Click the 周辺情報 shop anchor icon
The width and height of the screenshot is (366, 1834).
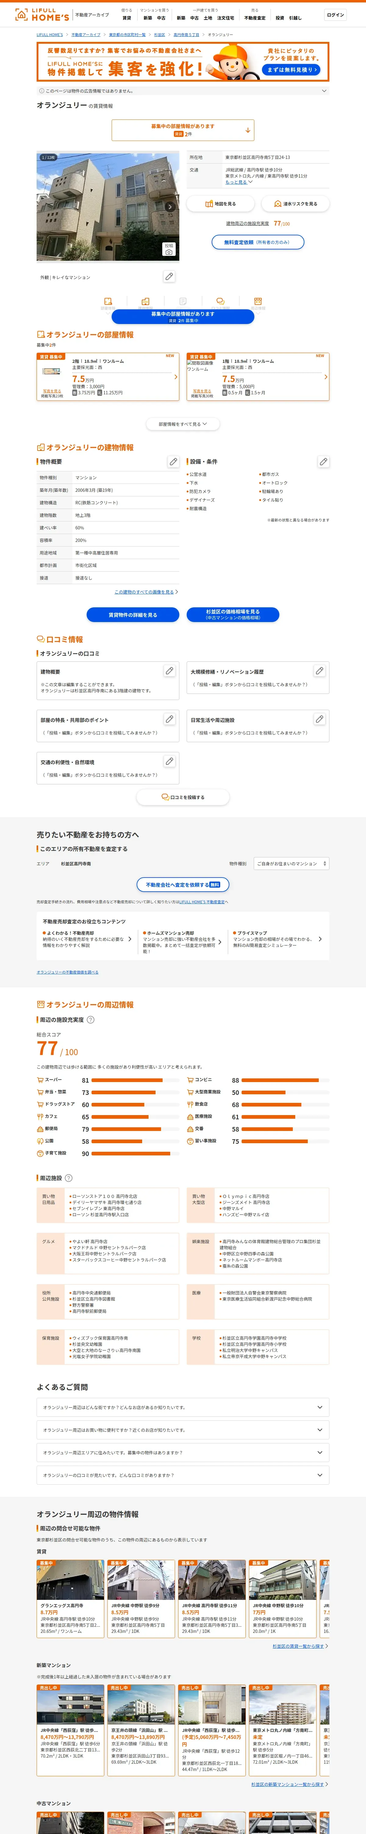[x=258, y=303]
